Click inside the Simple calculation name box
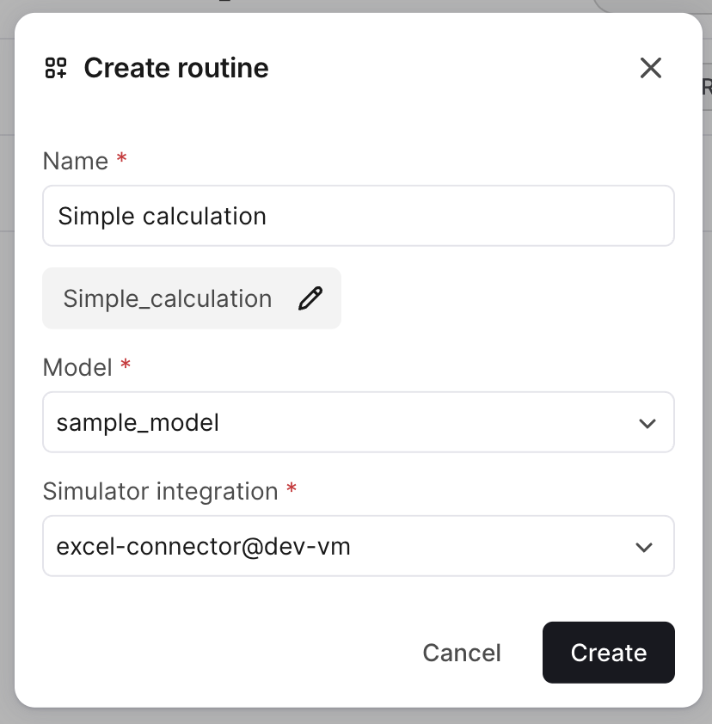The image size is (712, 724). pos(359,216)
